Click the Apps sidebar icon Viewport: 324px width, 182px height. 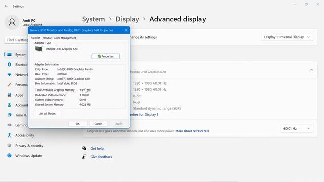tap(9, 95)
